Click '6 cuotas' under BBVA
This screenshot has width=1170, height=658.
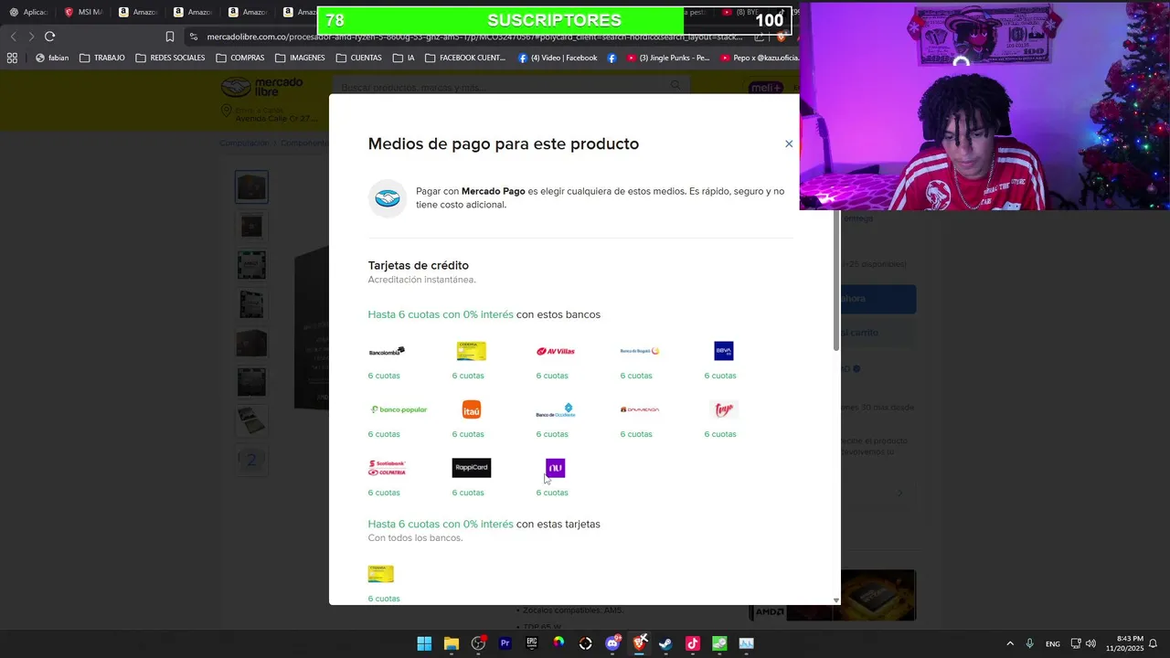(720, 376)
